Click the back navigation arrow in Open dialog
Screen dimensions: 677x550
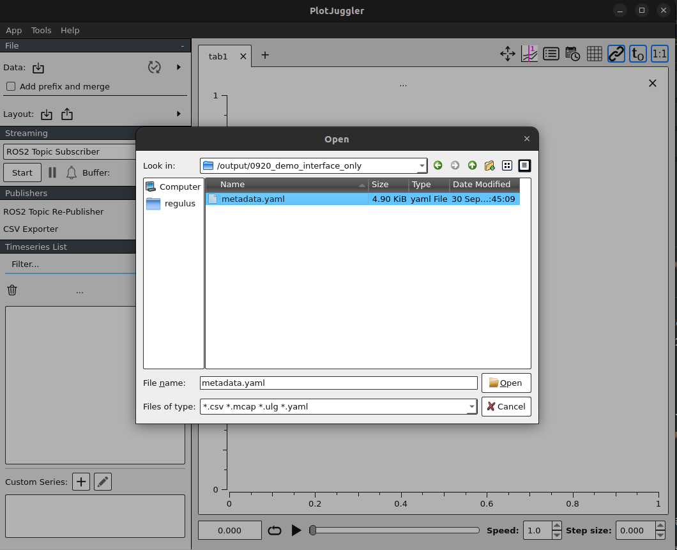coord(437,165)
